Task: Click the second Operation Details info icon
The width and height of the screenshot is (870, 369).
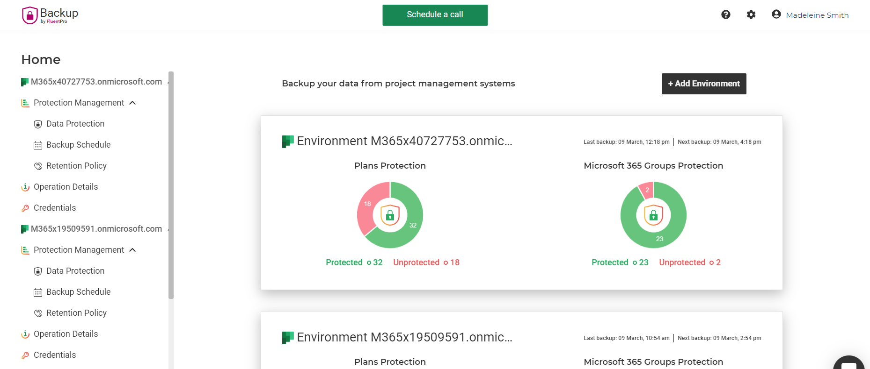Action: point(25,334)
